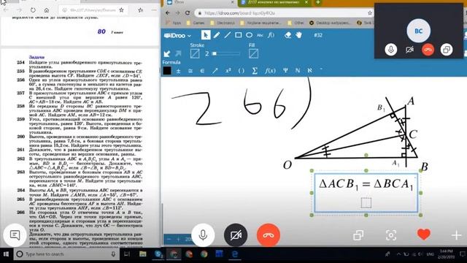Click the idroo.com address bar

click(x=281, y=13)
